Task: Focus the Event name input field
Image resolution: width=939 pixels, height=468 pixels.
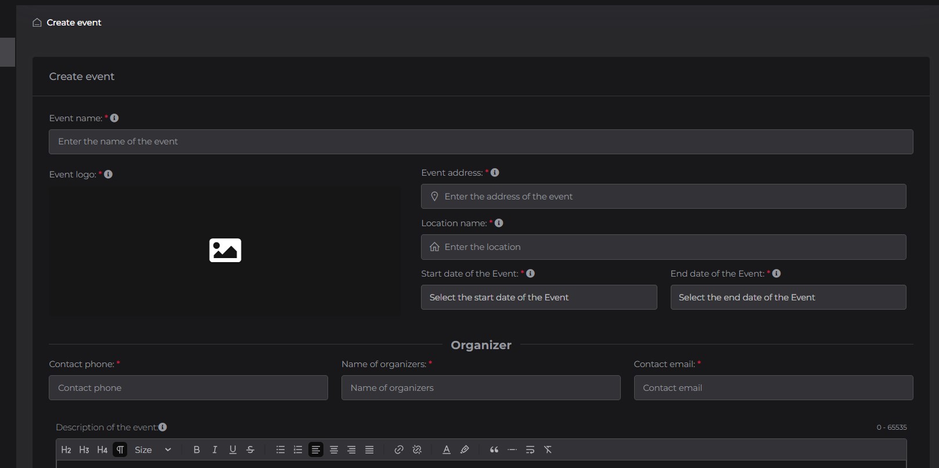Action: (x=481, y=142)
